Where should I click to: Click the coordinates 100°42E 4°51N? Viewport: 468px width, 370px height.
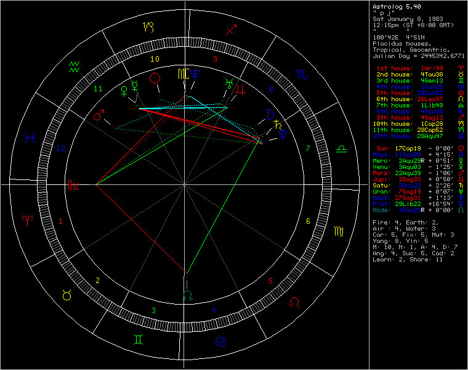[x=398, y=38]
